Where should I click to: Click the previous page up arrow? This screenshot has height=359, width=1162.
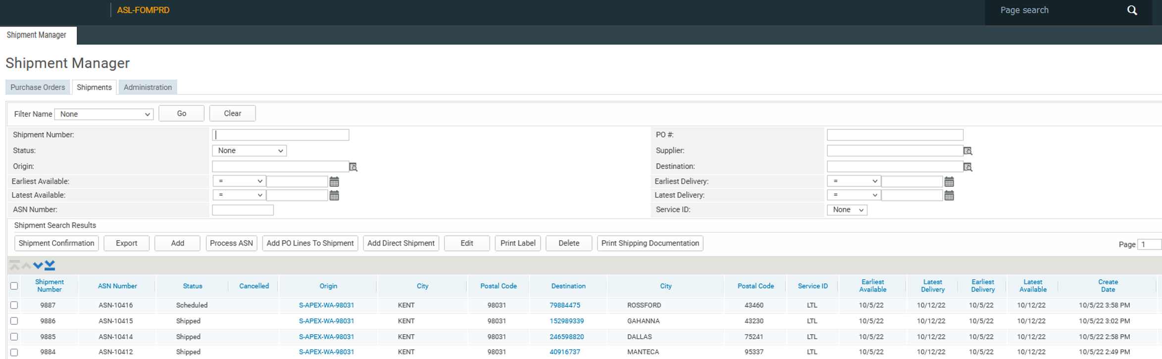[26, 266]
